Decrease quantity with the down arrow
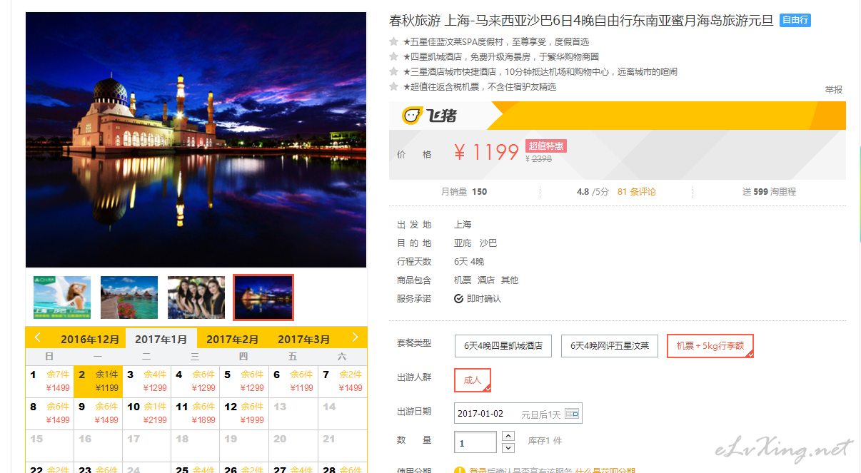Image resolution: width=861 pixels, height=473 pixels. (x=508, y=448)
